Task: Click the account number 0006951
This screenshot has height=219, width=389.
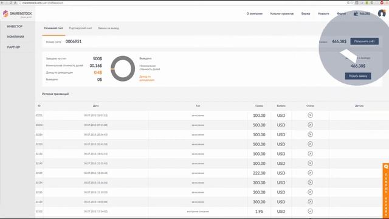Action: [x=74, y=41]
